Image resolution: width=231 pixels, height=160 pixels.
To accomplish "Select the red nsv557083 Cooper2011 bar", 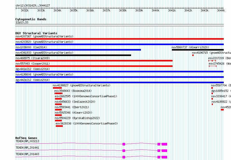I will point(94,66).
